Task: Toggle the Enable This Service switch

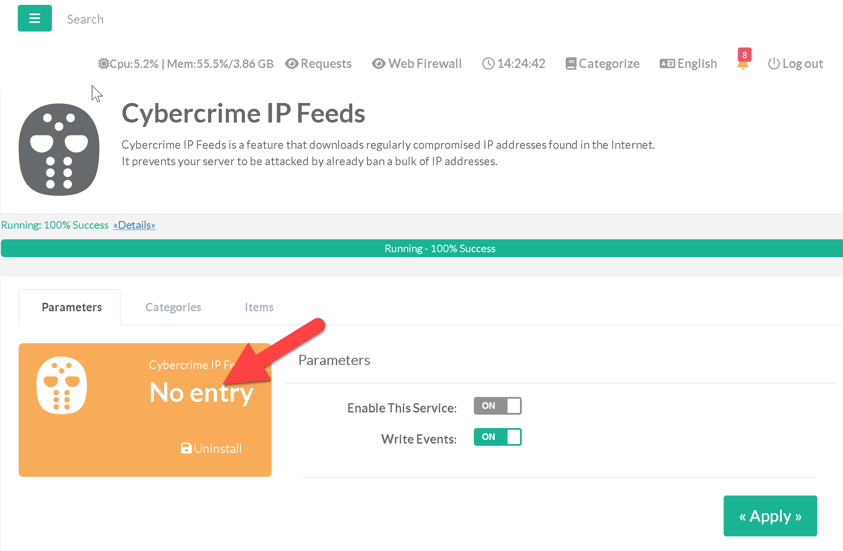Action: tap(497, 406)
